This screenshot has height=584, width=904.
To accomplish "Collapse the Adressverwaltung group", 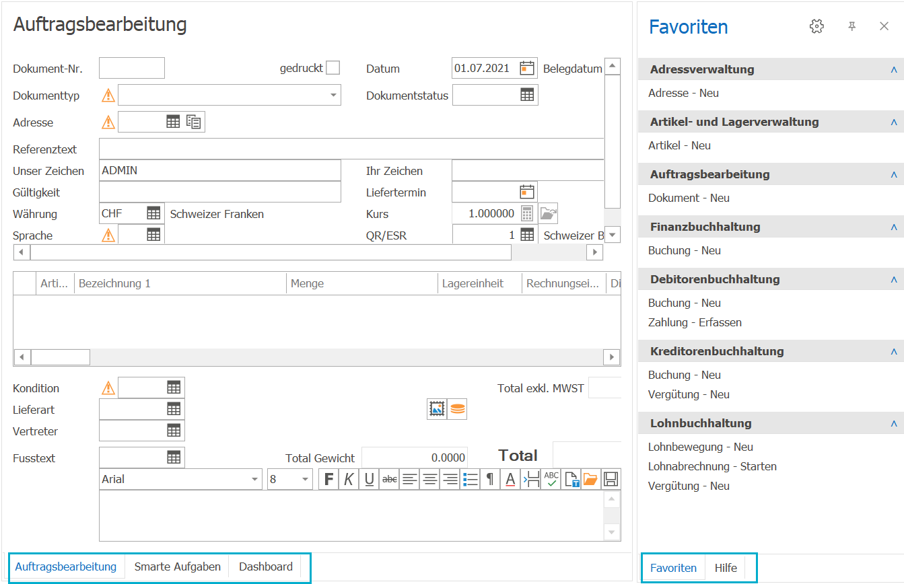I will pyautogui.click(x=894, y=69).
